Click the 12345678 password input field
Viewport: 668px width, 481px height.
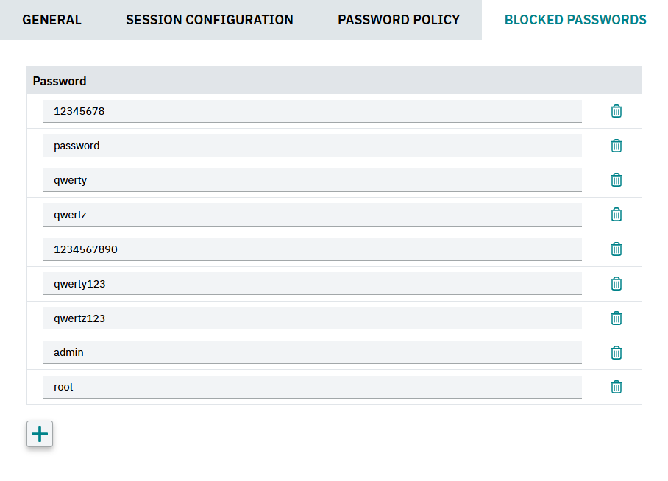tap(312, 111)
